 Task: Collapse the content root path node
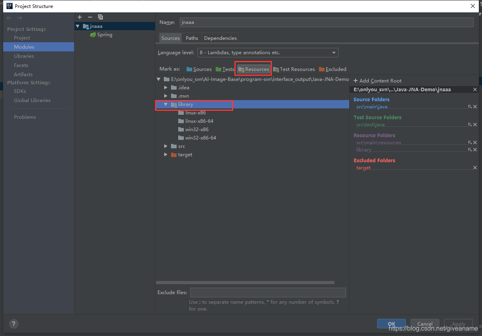point(159,79)
